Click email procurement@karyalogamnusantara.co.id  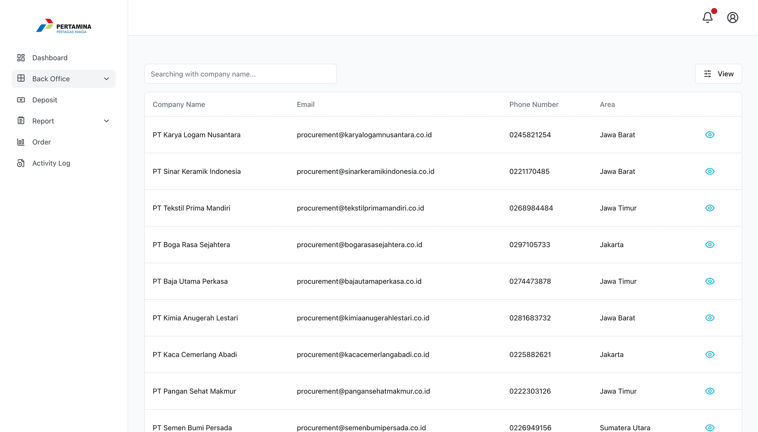click(x=364, y=135)
